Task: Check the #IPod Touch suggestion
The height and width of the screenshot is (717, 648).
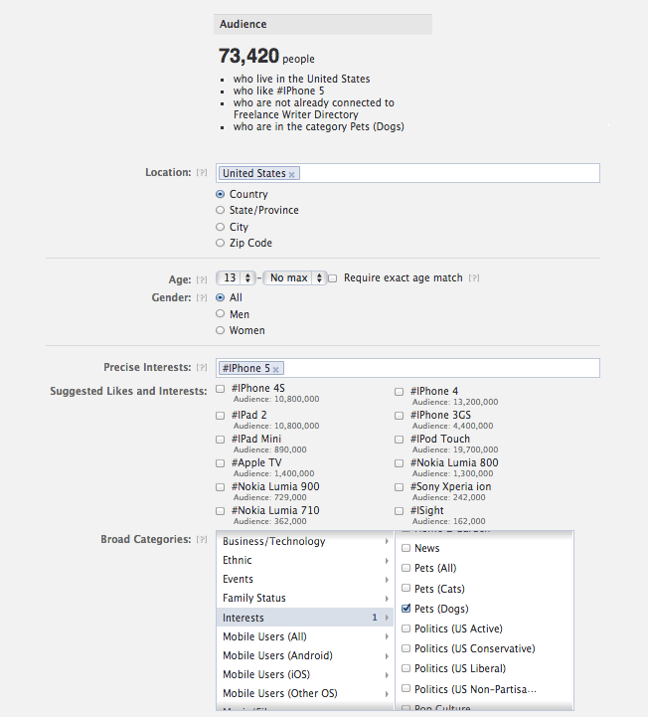Action: 399,439
